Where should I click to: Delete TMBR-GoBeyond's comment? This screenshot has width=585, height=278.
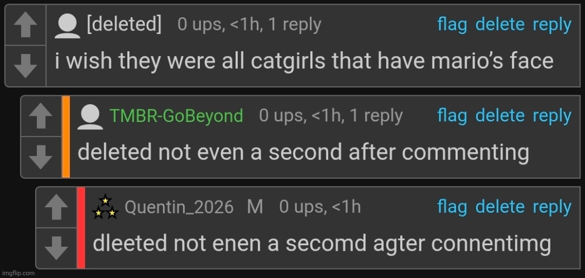(500, 116)
